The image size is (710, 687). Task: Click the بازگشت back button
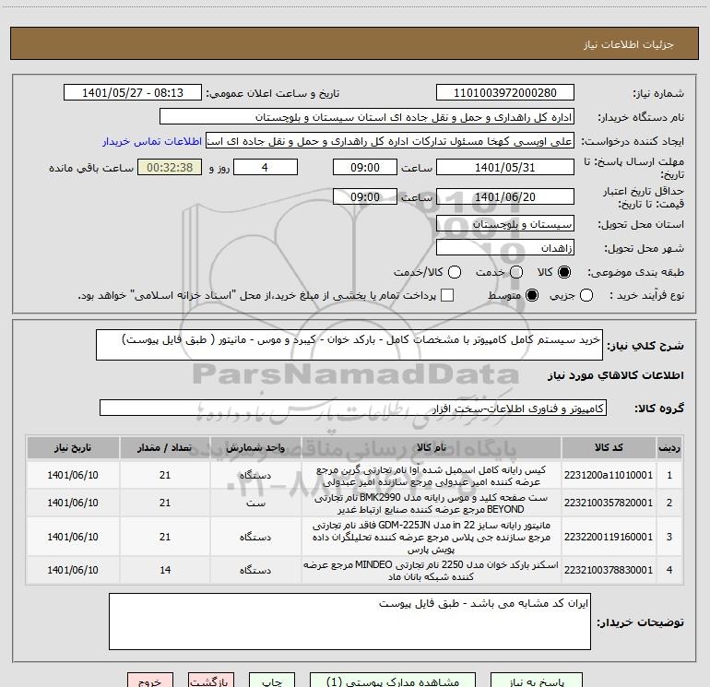point(211,681)
